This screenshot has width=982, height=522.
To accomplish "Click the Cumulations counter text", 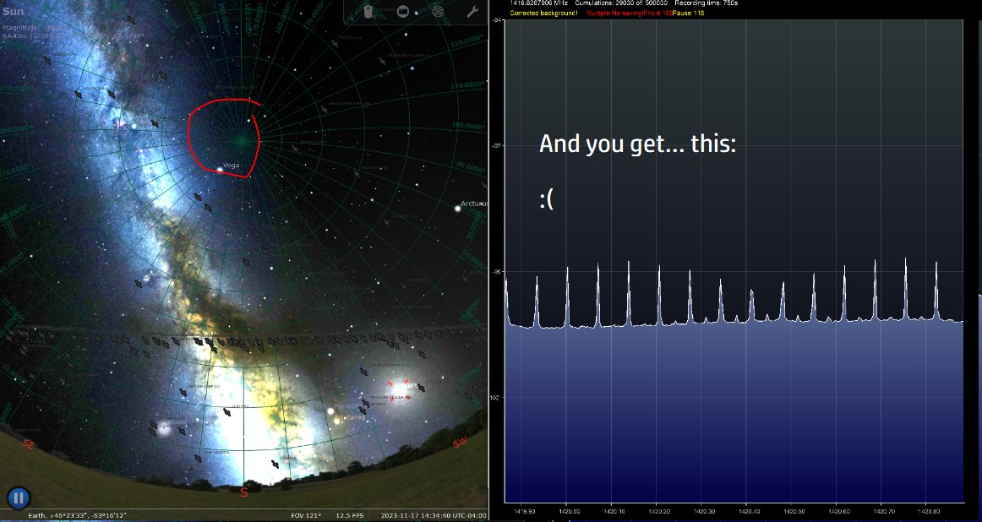I will pyautogui.click(x=621, y=3).
